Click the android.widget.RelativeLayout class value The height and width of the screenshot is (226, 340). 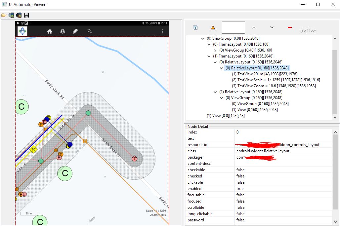[263, 151]
